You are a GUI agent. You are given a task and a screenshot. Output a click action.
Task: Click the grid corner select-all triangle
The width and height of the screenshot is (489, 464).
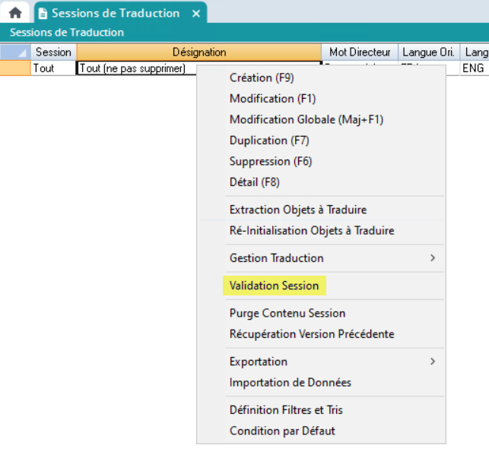(x=21, y=52)
